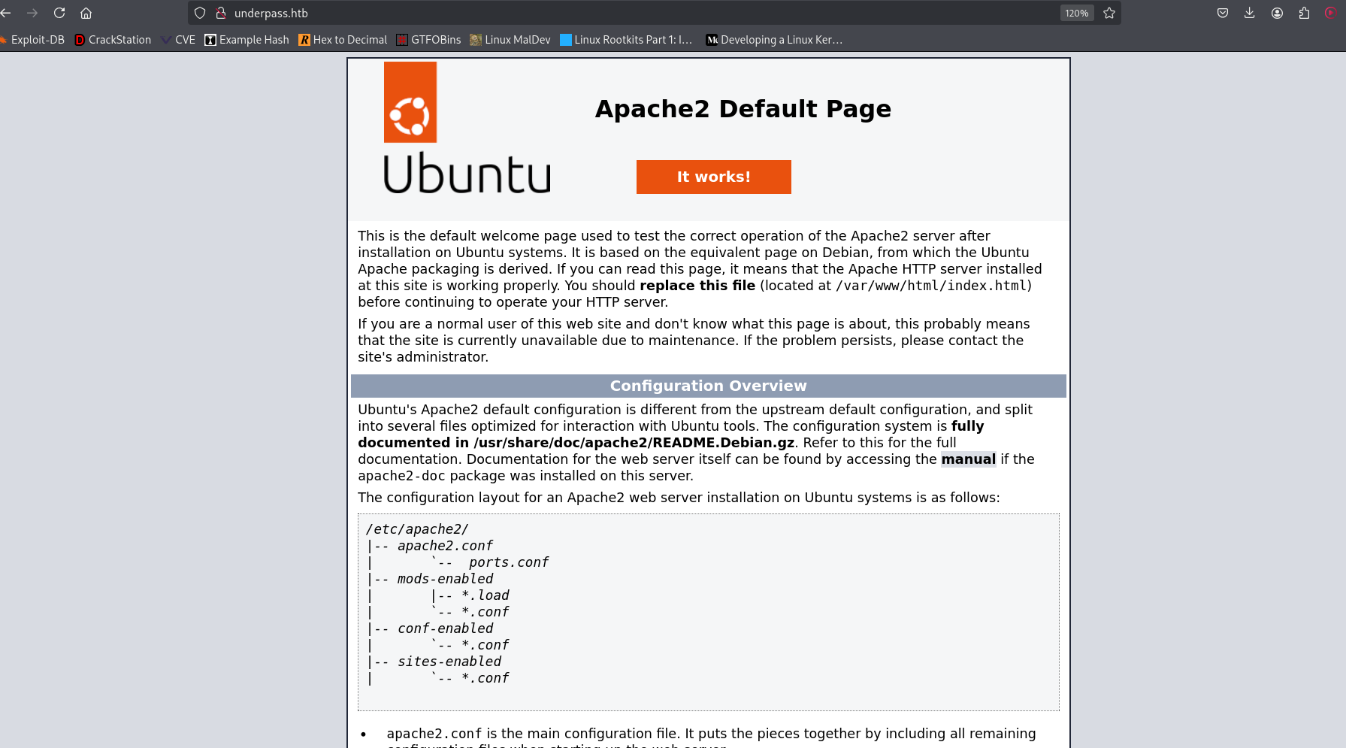Click the red extension icon at toolbar end

pos(1330,13)
